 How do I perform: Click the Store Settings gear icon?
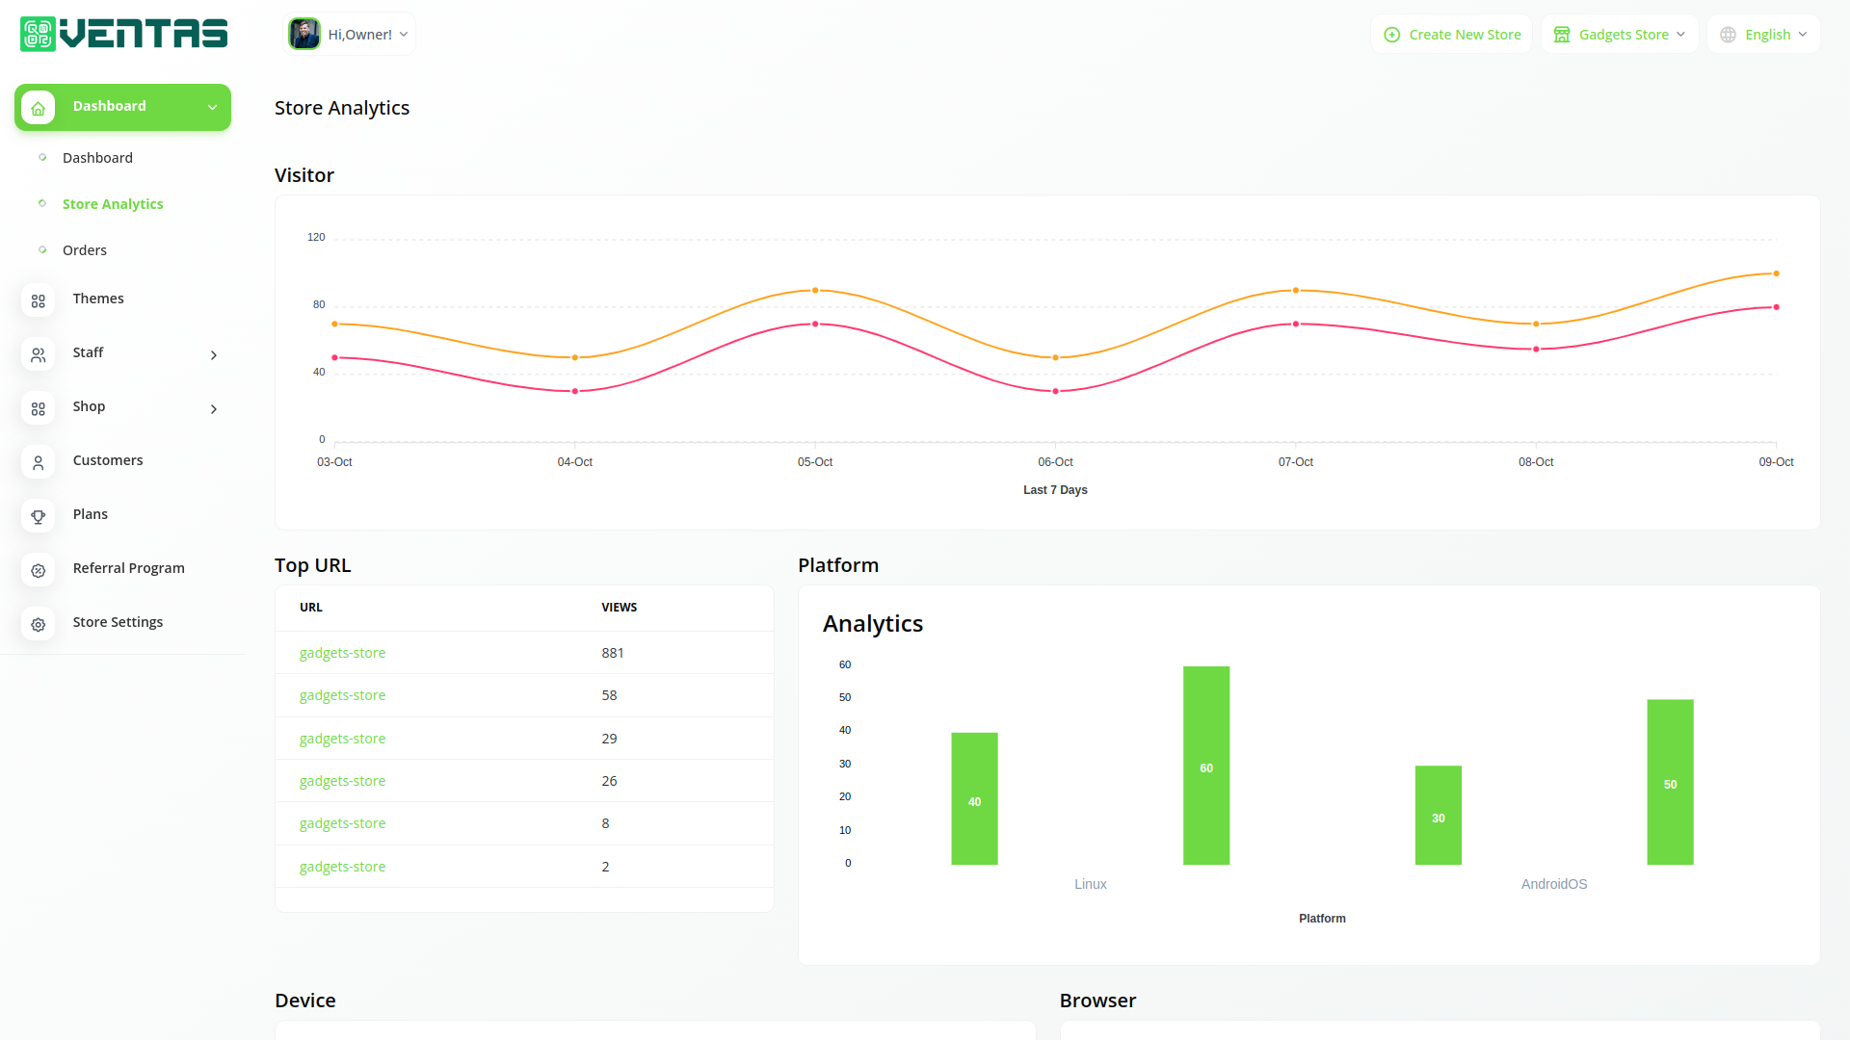tap(38, 625)
